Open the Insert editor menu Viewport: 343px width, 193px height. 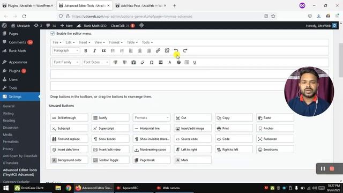coord(85,42)
